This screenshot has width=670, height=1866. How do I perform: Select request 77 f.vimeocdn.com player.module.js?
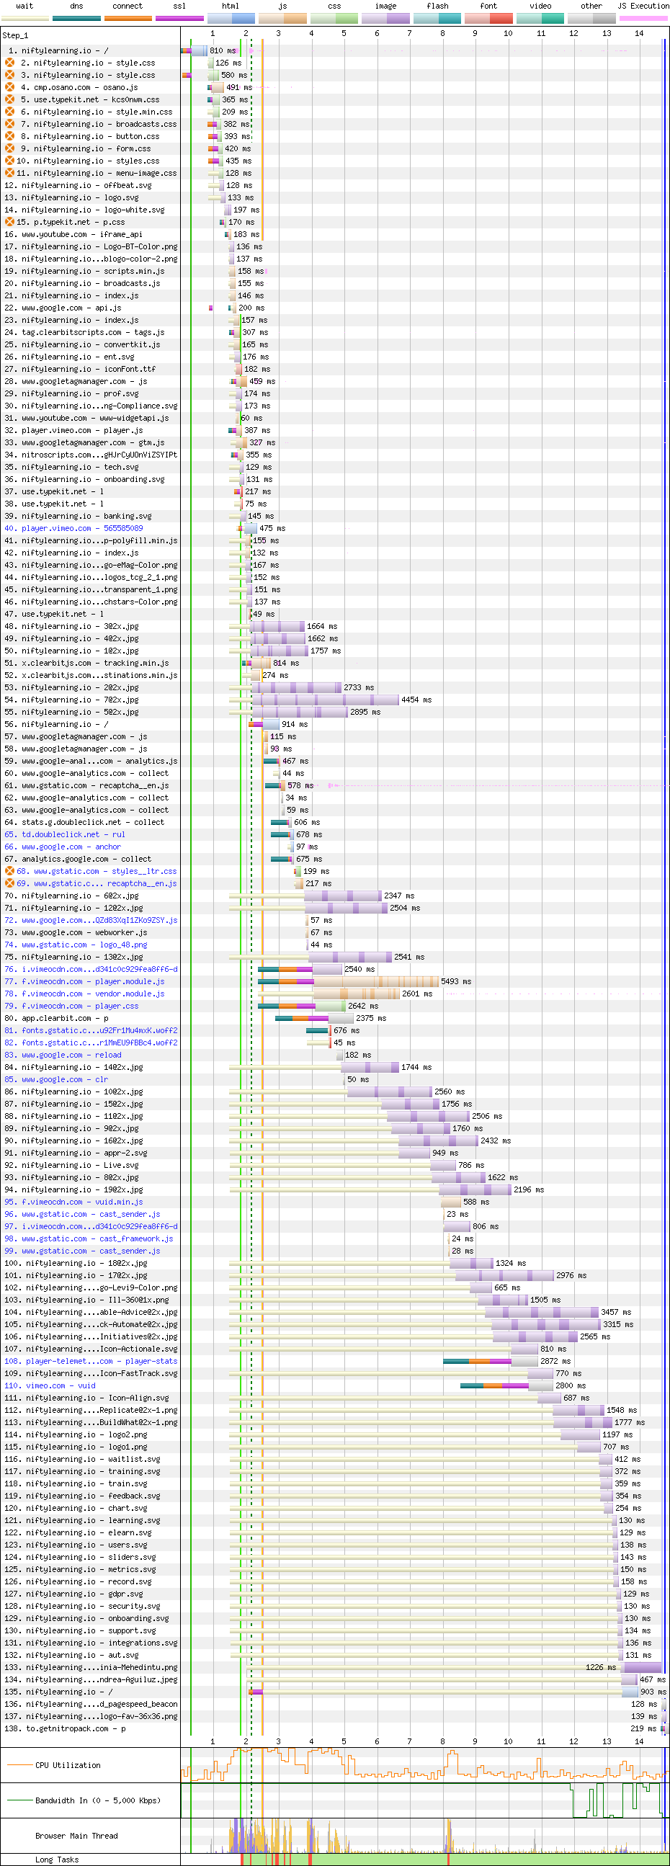[93, 981]
